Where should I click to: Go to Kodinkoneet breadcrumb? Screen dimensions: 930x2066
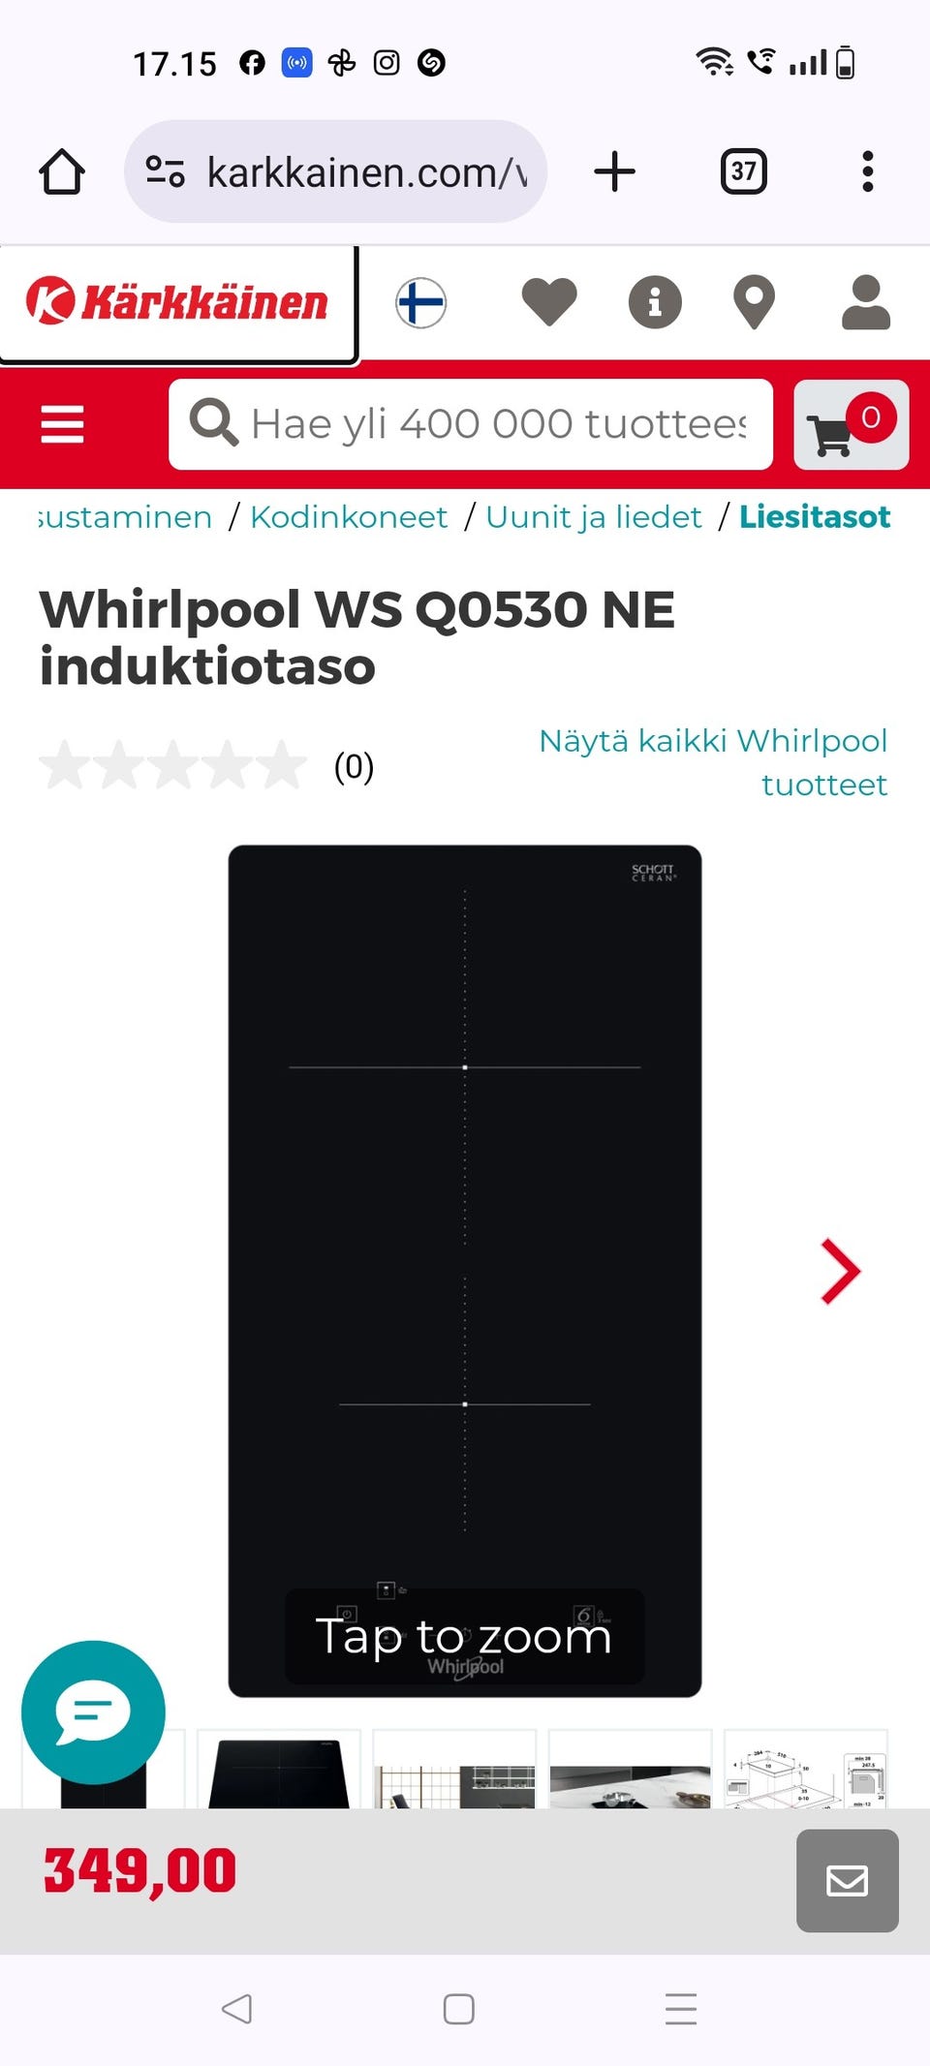[x=349, y=517]
